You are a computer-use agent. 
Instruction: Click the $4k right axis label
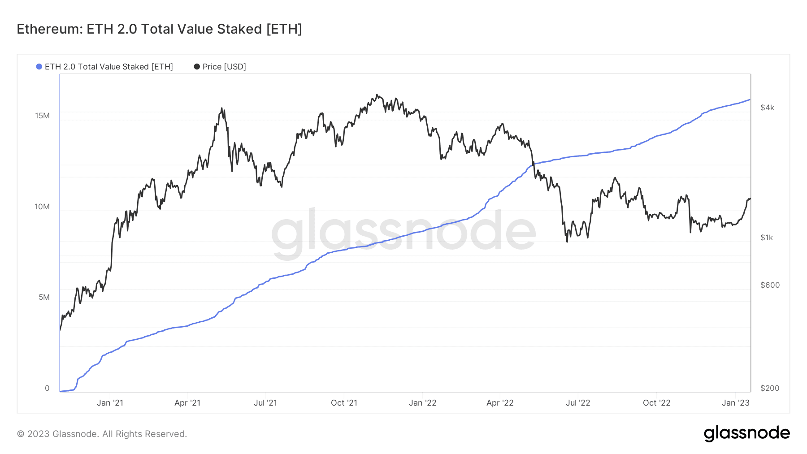[767, 108]
